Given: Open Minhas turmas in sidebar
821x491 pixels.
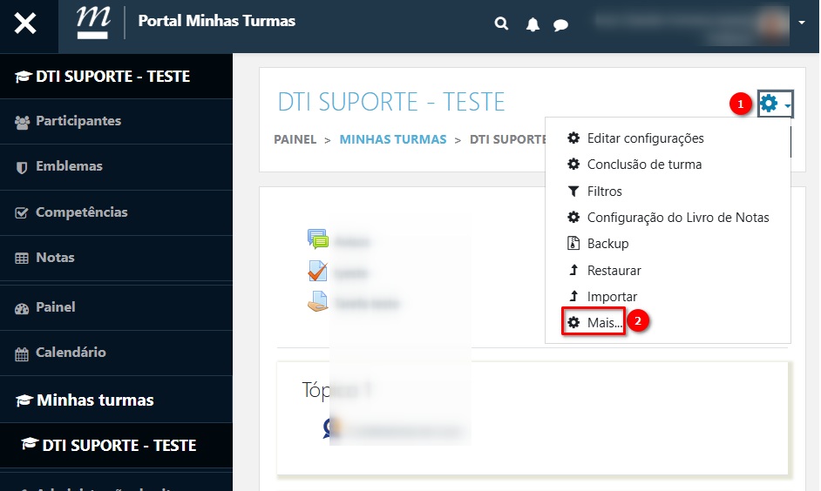Looking at the screenshot, I should point(116,400).
